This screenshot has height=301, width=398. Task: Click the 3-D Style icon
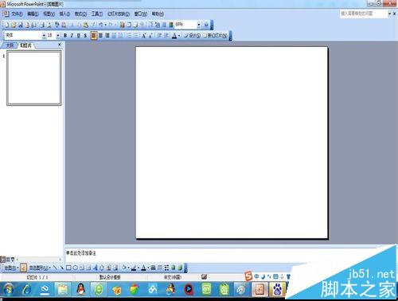pyautogui.click(x=180, y=268)
